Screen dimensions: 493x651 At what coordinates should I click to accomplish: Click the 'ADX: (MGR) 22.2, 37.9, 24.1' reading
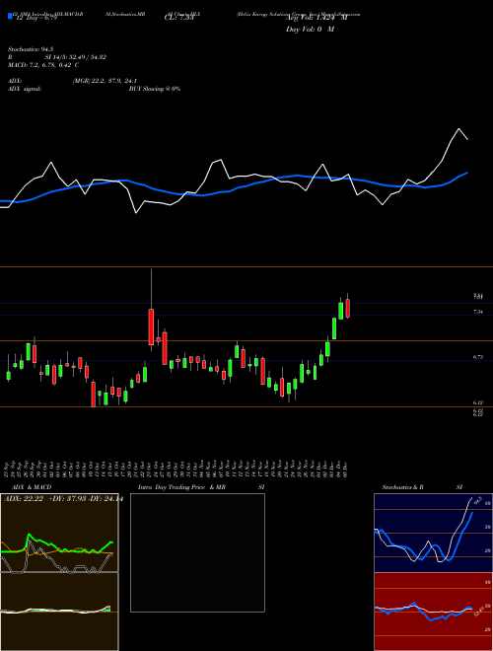(x=73, y=81)
